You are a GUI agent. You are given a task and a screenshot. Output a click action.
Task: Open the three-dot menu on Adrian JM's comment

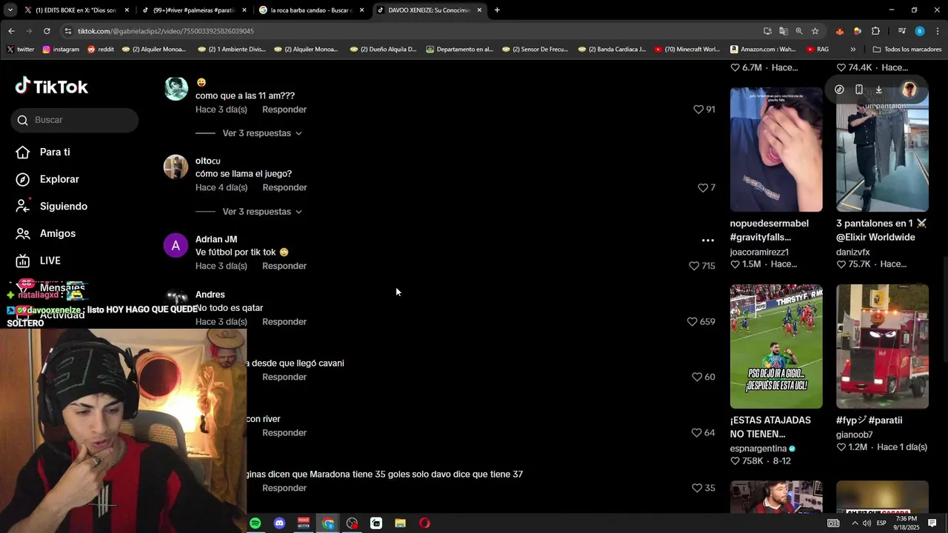coord(707,240)
